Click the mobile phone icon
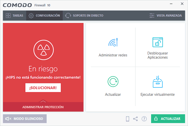188x126 pixels. [x=128, y=119]
